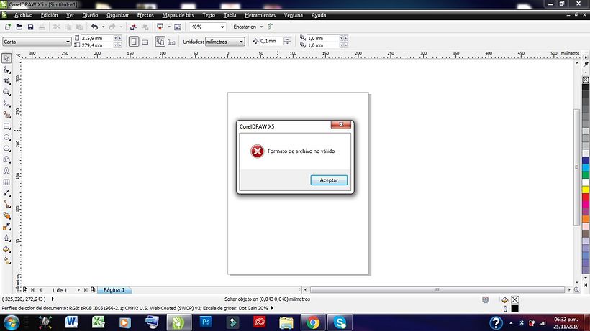Click the Options icon next to Encajar en
The width and height of the screenshot is (590, 331).
[270, 27]
